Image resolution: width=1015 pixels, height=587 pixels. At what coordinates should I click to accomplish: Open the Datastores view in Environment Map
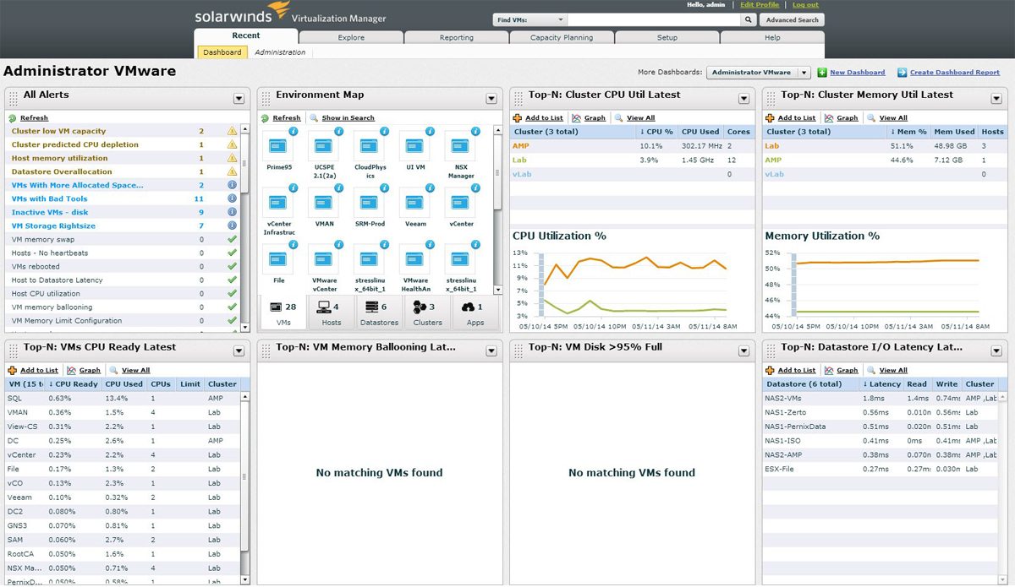378,313
